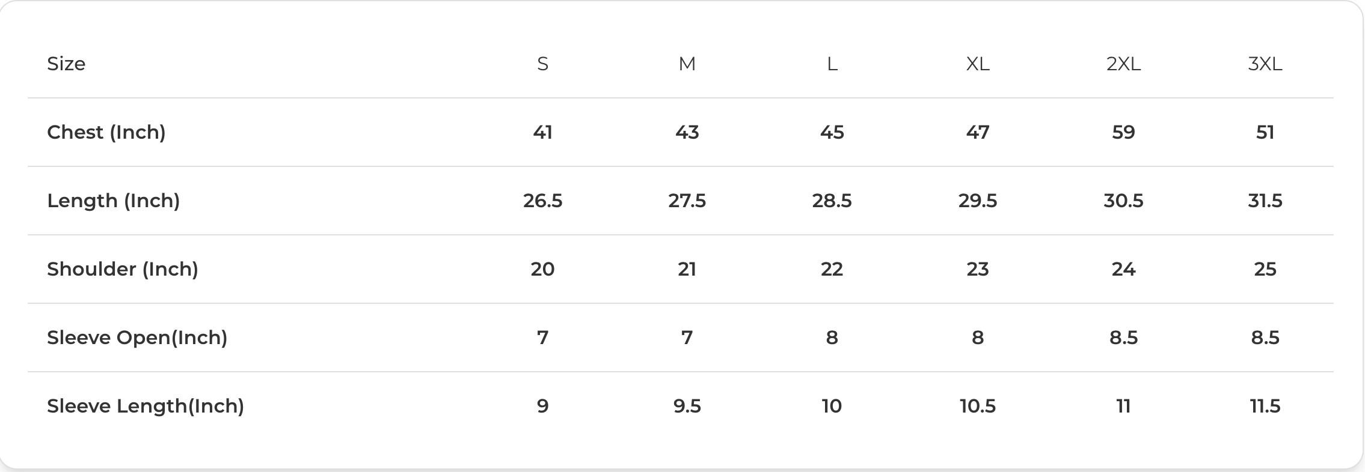
Task: Select the Sleeve Open(Inch) row label
Action: tap(137, 337)
